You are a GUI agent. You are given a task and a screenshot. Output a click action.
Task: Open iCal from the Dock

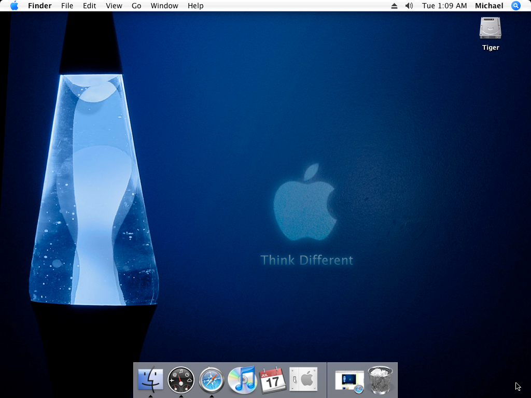point(273,380)
